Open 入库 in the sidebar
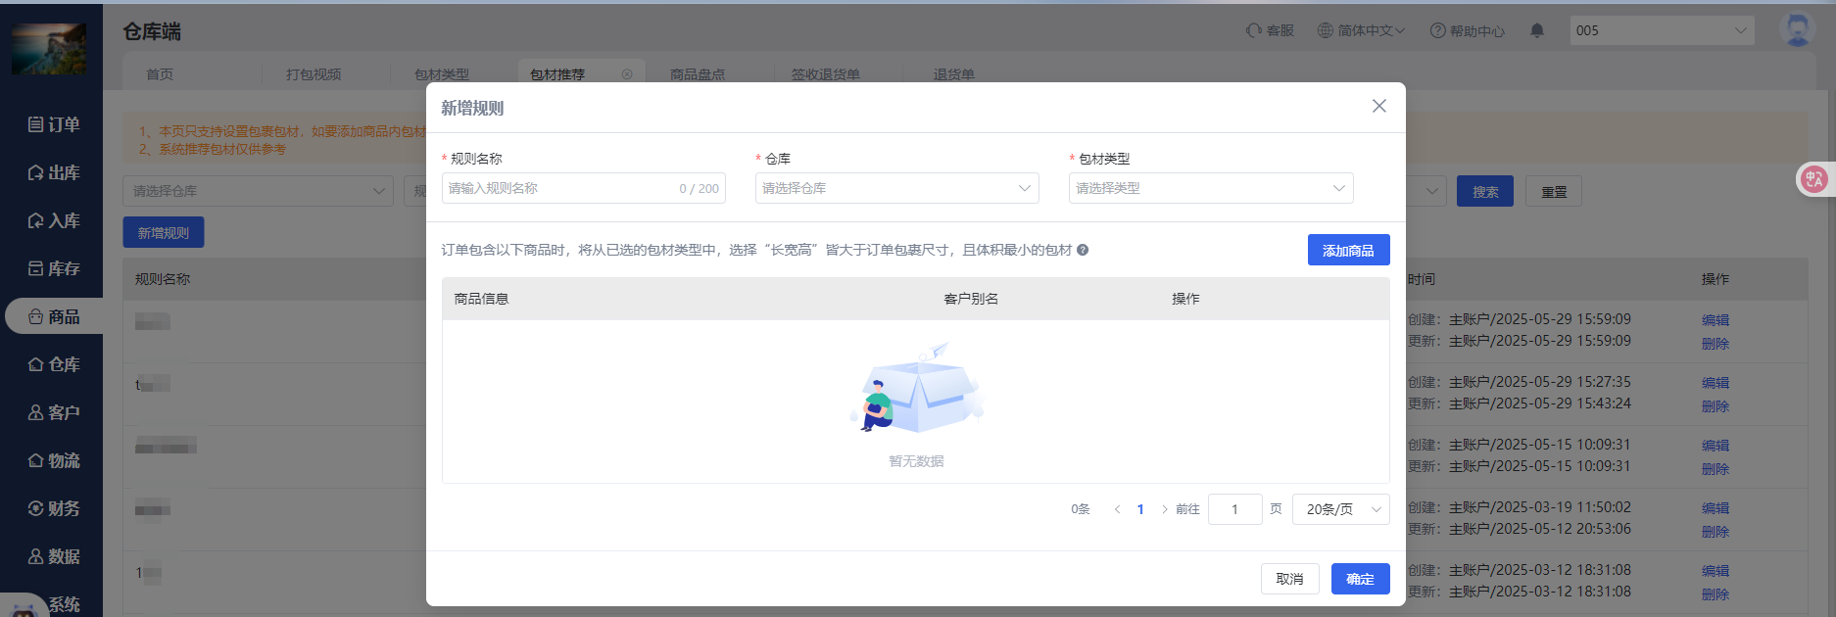The image size is (1836, 617). point(54,220)
